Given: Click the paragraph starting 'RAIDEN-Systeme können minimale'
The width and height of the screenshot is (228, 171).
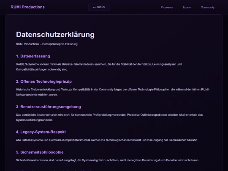Looking at the screenshot, I should tap(99, 67).
